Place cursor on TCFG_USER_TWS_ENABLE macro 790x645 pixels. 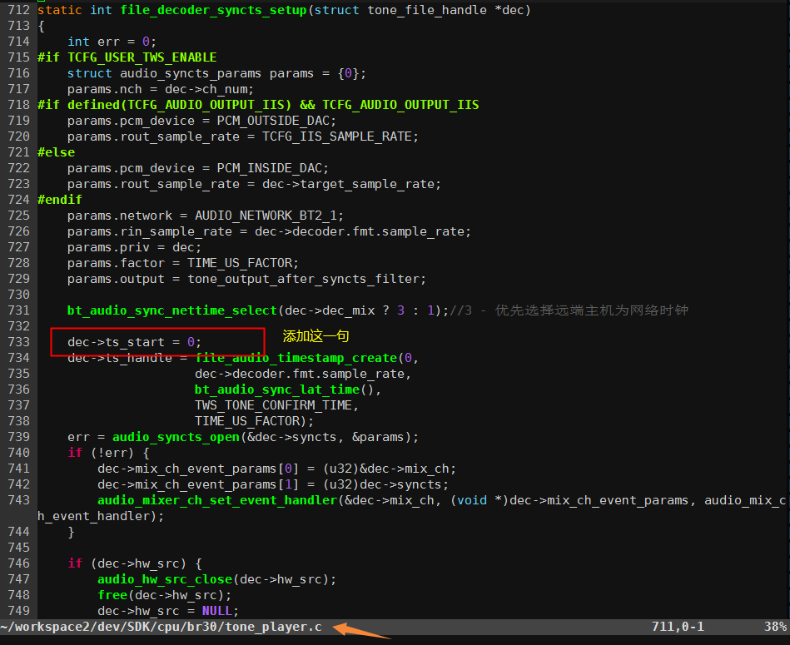(142, 57)
